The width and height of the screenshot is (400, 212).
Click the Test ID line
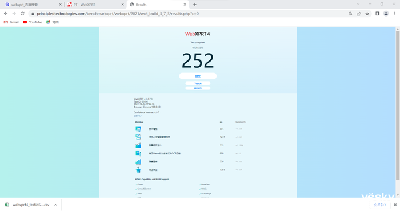(141, 102)
